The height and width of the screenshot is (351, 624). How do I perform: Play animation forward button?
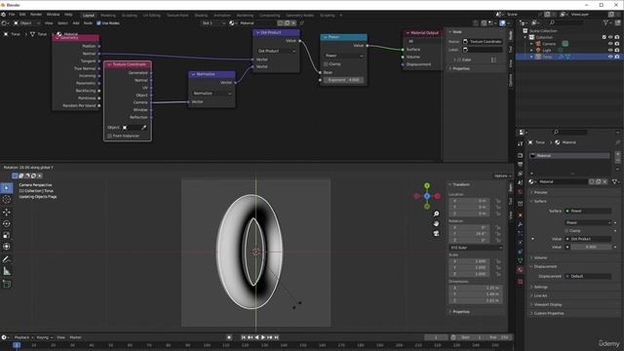263,337
